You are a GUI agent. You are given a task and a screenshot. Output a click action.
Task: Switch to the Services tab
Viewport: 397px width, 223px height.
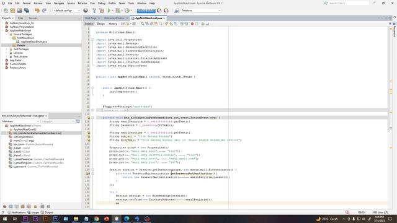(x=33, y=18)
